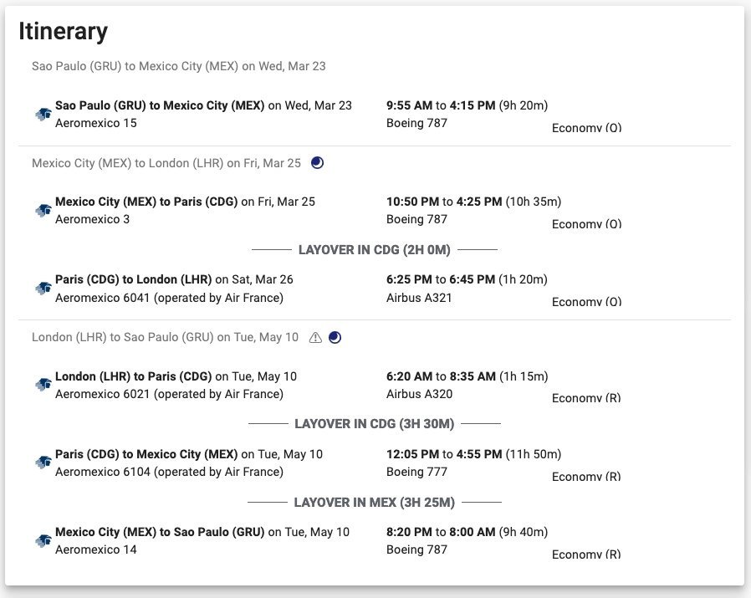The height and width of the screenshot is (598, 751).
Task: Click the Boeing 777 aircraft text
Action: click(416, 472)
